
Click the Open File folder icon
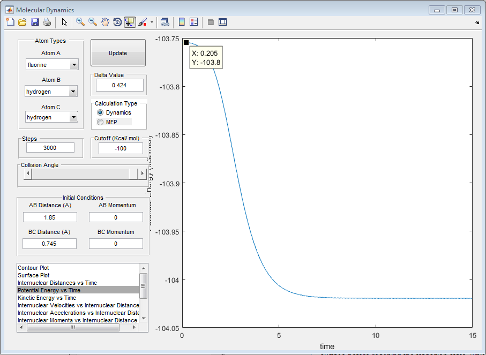pos(22,22)
